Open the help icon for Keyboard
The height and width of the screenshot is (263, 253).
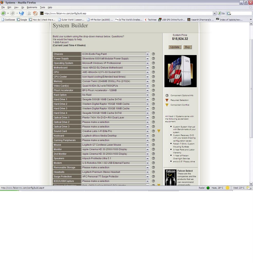[153, 136]
